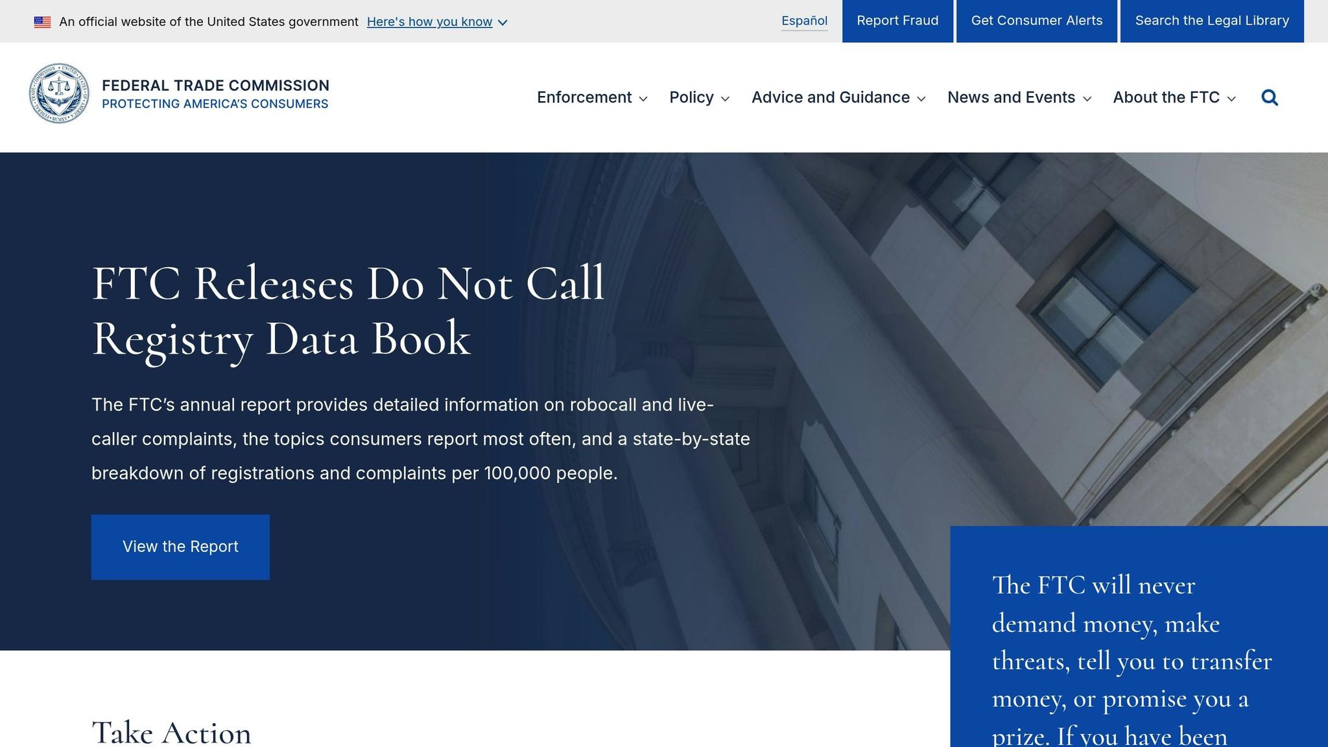The width and height of the screenshot is (1328, 747).
Task: Open the search magnifier icon
Action: (x=1270, y=97)
